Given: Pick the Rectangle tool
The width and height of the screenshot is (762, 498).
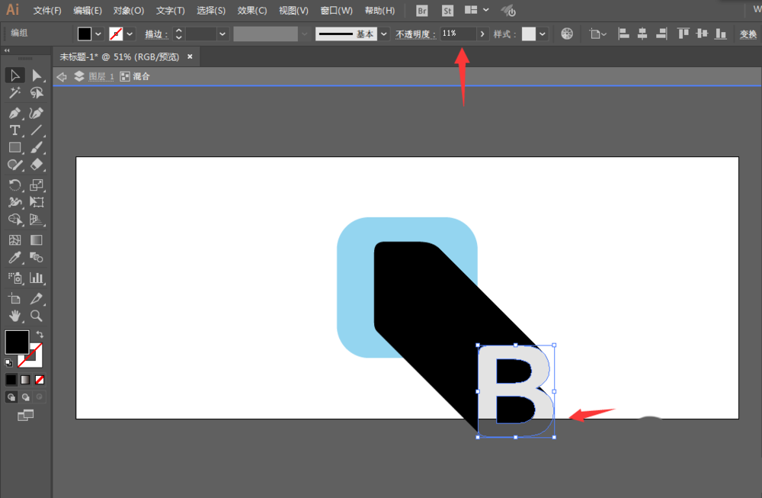Looking at the screenshot, I should 14,147.
